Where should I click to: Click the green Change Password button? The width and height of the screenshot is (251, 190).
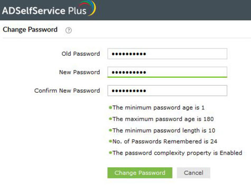pyautogui.click(x=140, y=173)
